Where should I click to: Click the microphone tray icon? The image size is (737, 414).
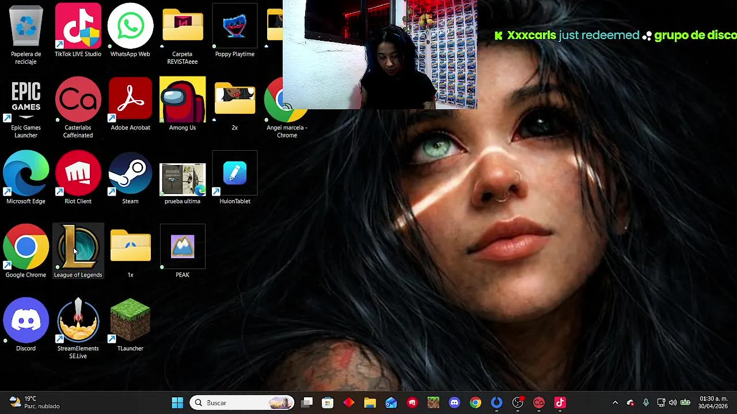646,402
